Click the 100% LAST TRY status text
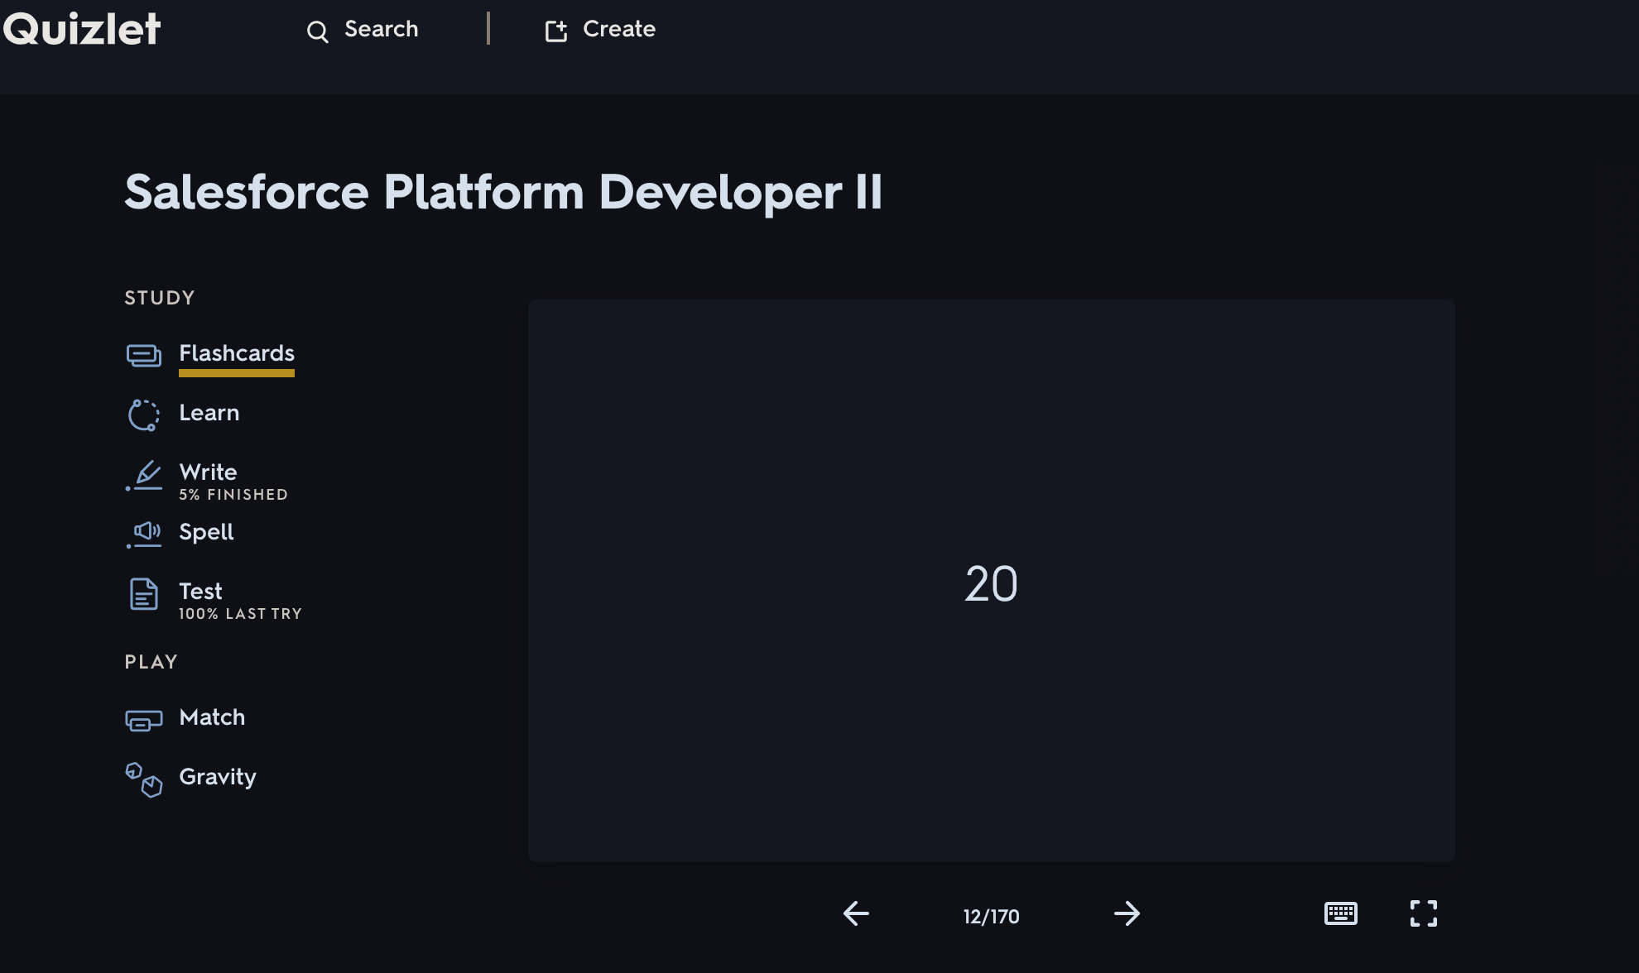1639x973 pixels. pos(240,614)
